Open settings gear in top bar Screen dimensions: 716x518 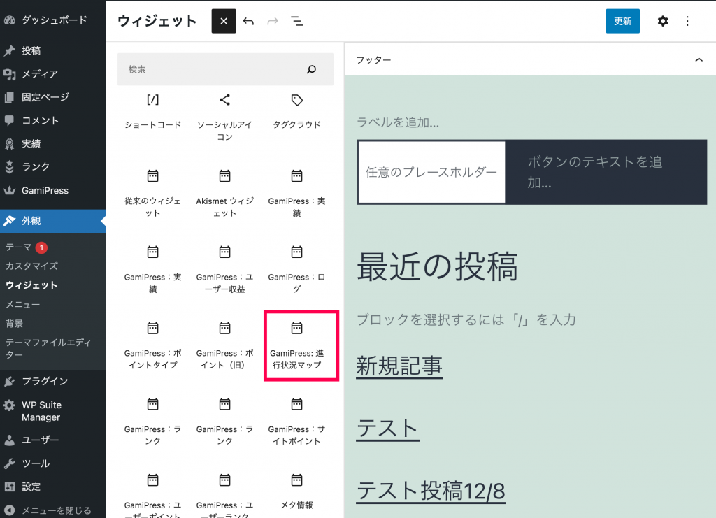click(663, 21)
